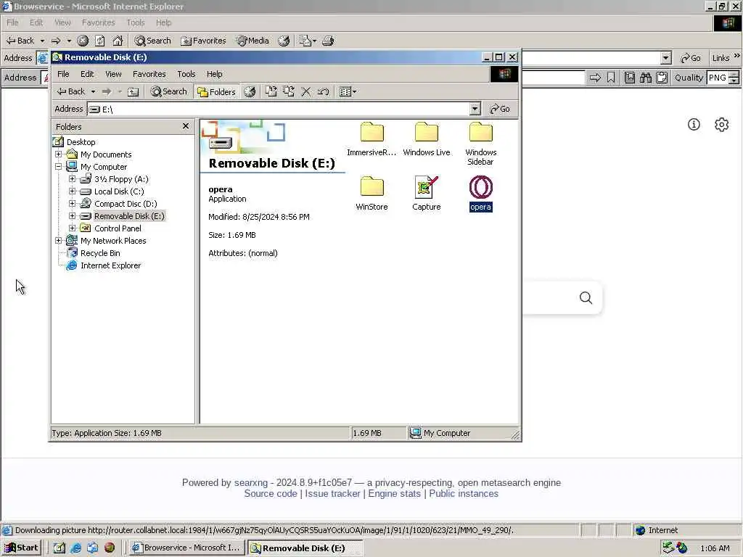The height and width of the screenshot is (557, 743).
Task: Open Favorites in Internet Explorer toolbar
Action: [204, 41]
